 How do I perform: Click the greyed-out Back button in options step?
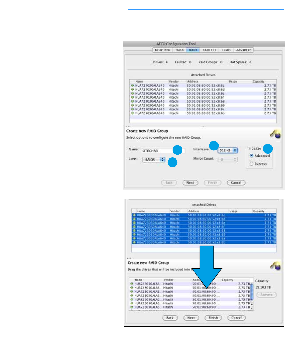tap(169, 183)
